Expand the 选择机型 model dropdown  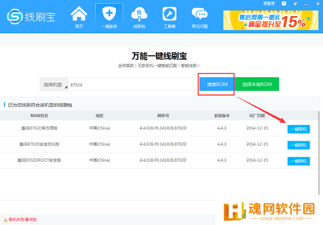[x=54, y=84]
